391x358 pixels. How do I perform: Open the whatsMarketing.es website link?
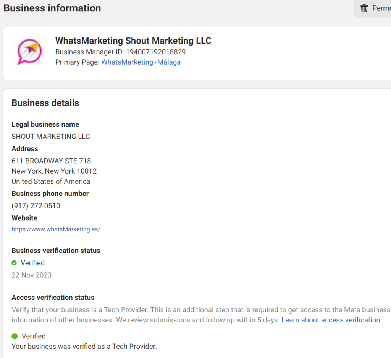(x=56, y=229)
